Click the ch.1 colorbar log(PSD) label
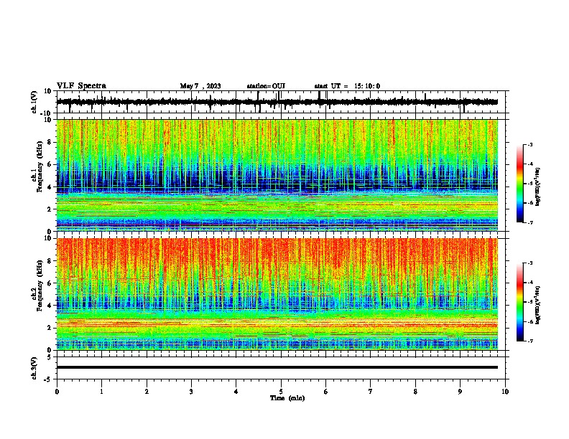 537,187
